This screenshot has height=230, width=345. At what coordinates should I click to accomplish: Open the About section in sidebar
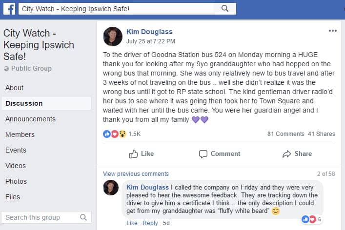(x=14, y=88)
